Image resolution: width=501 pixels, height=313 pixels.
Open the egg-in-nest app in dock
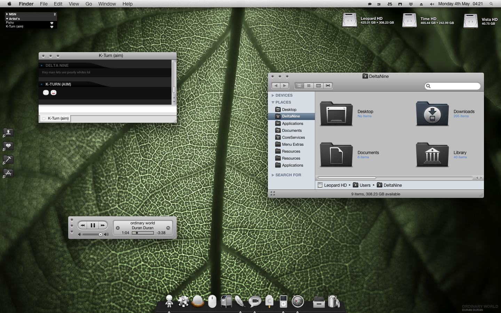(x=198, y=301)
